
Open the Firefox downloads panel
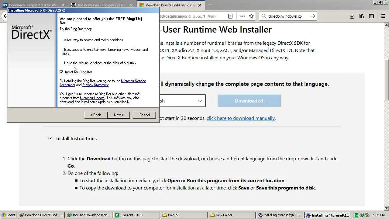352,16
